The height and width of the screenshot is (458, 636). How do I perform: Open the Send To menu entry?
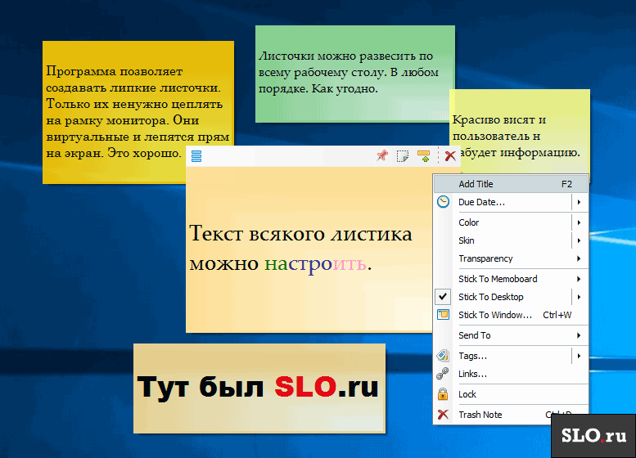[511, 335]
